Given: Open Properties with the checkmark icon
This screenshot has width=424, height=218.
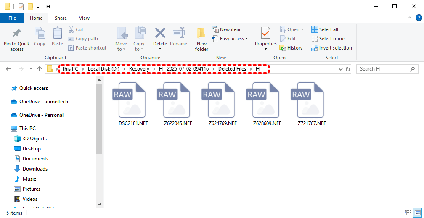Looking at the screenshot, I should [x=265, y=33].
